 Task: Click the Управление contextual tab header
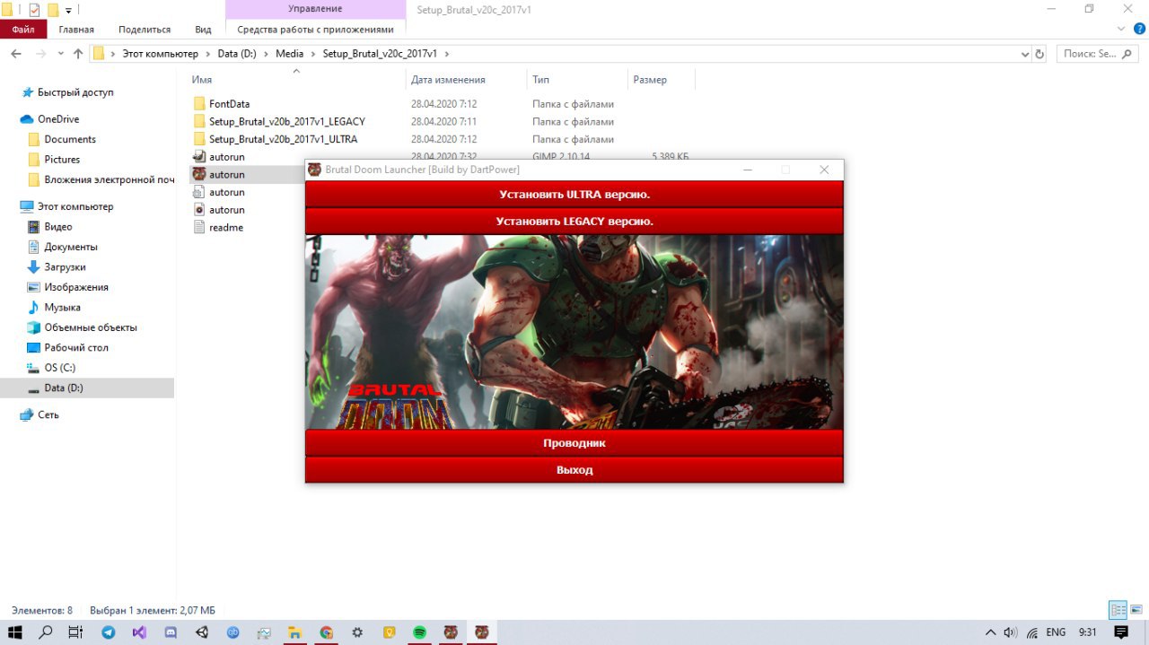click(315, 9)
